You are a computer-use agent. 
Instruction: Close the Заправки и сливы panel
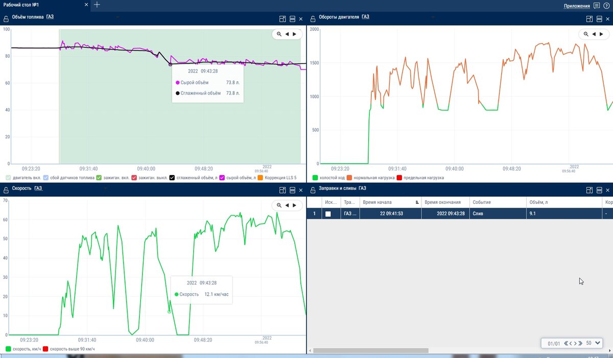(607, 190)
